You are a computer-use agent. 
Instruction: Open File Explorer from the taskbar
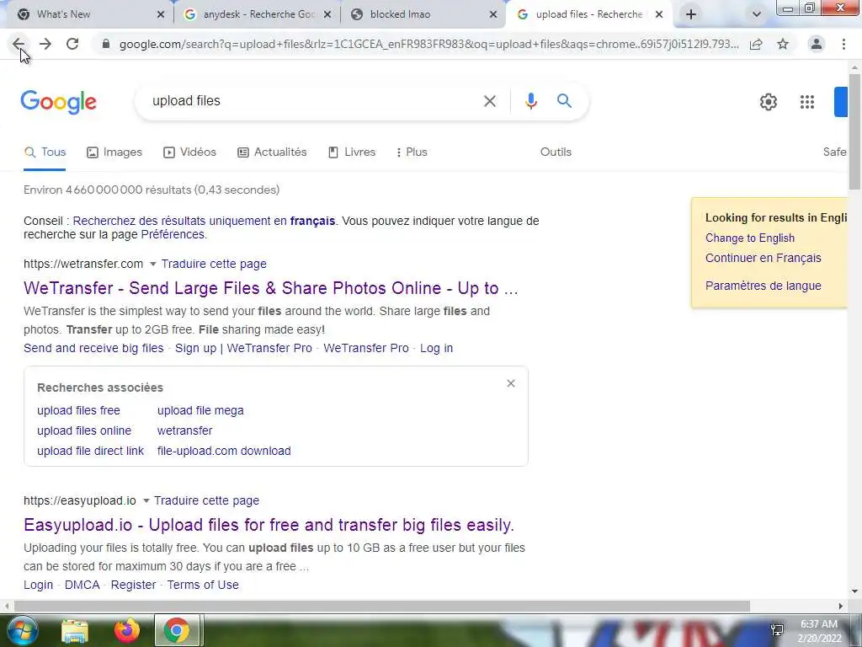(x=75, y=631)
